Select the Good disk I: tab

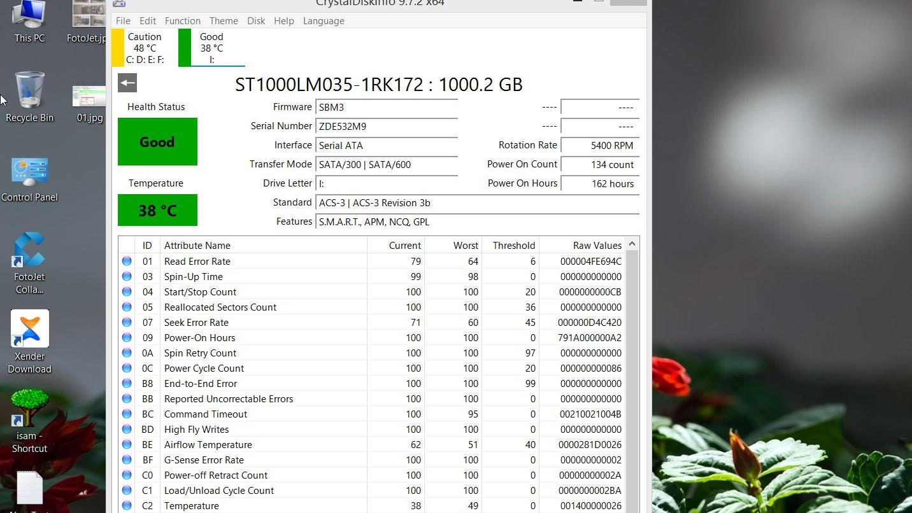tap(211, 48)
